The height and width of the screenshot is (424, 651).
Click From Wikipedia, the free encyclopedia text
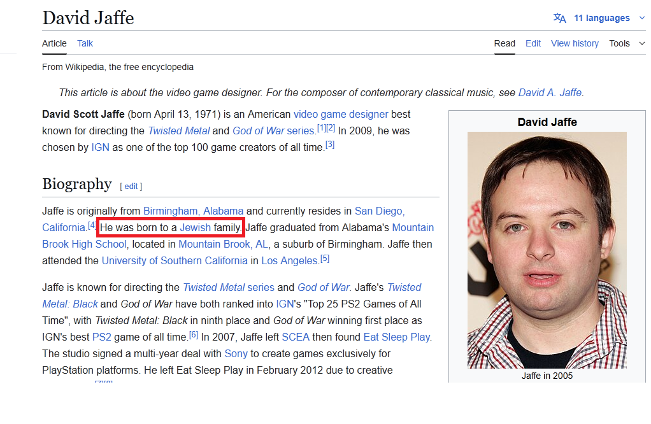(x=117, y=67)
